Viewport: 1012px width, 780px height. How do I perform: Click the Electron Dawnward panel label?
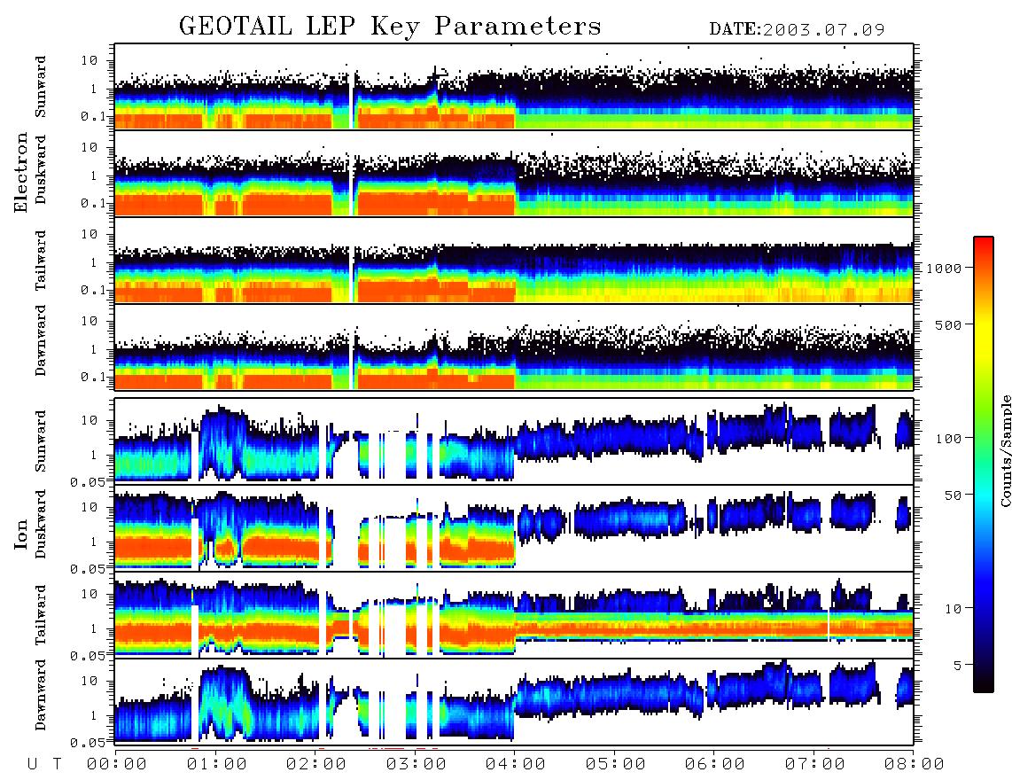[x=41, y=341]
